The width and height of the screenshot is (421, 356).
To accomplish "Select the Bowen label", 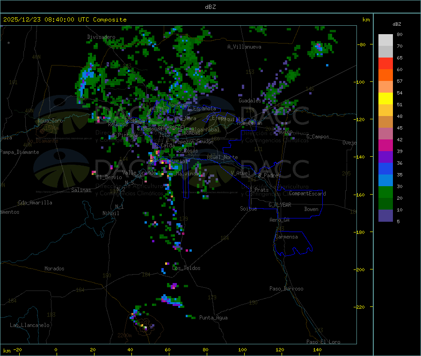I will [x=312, y=209].
